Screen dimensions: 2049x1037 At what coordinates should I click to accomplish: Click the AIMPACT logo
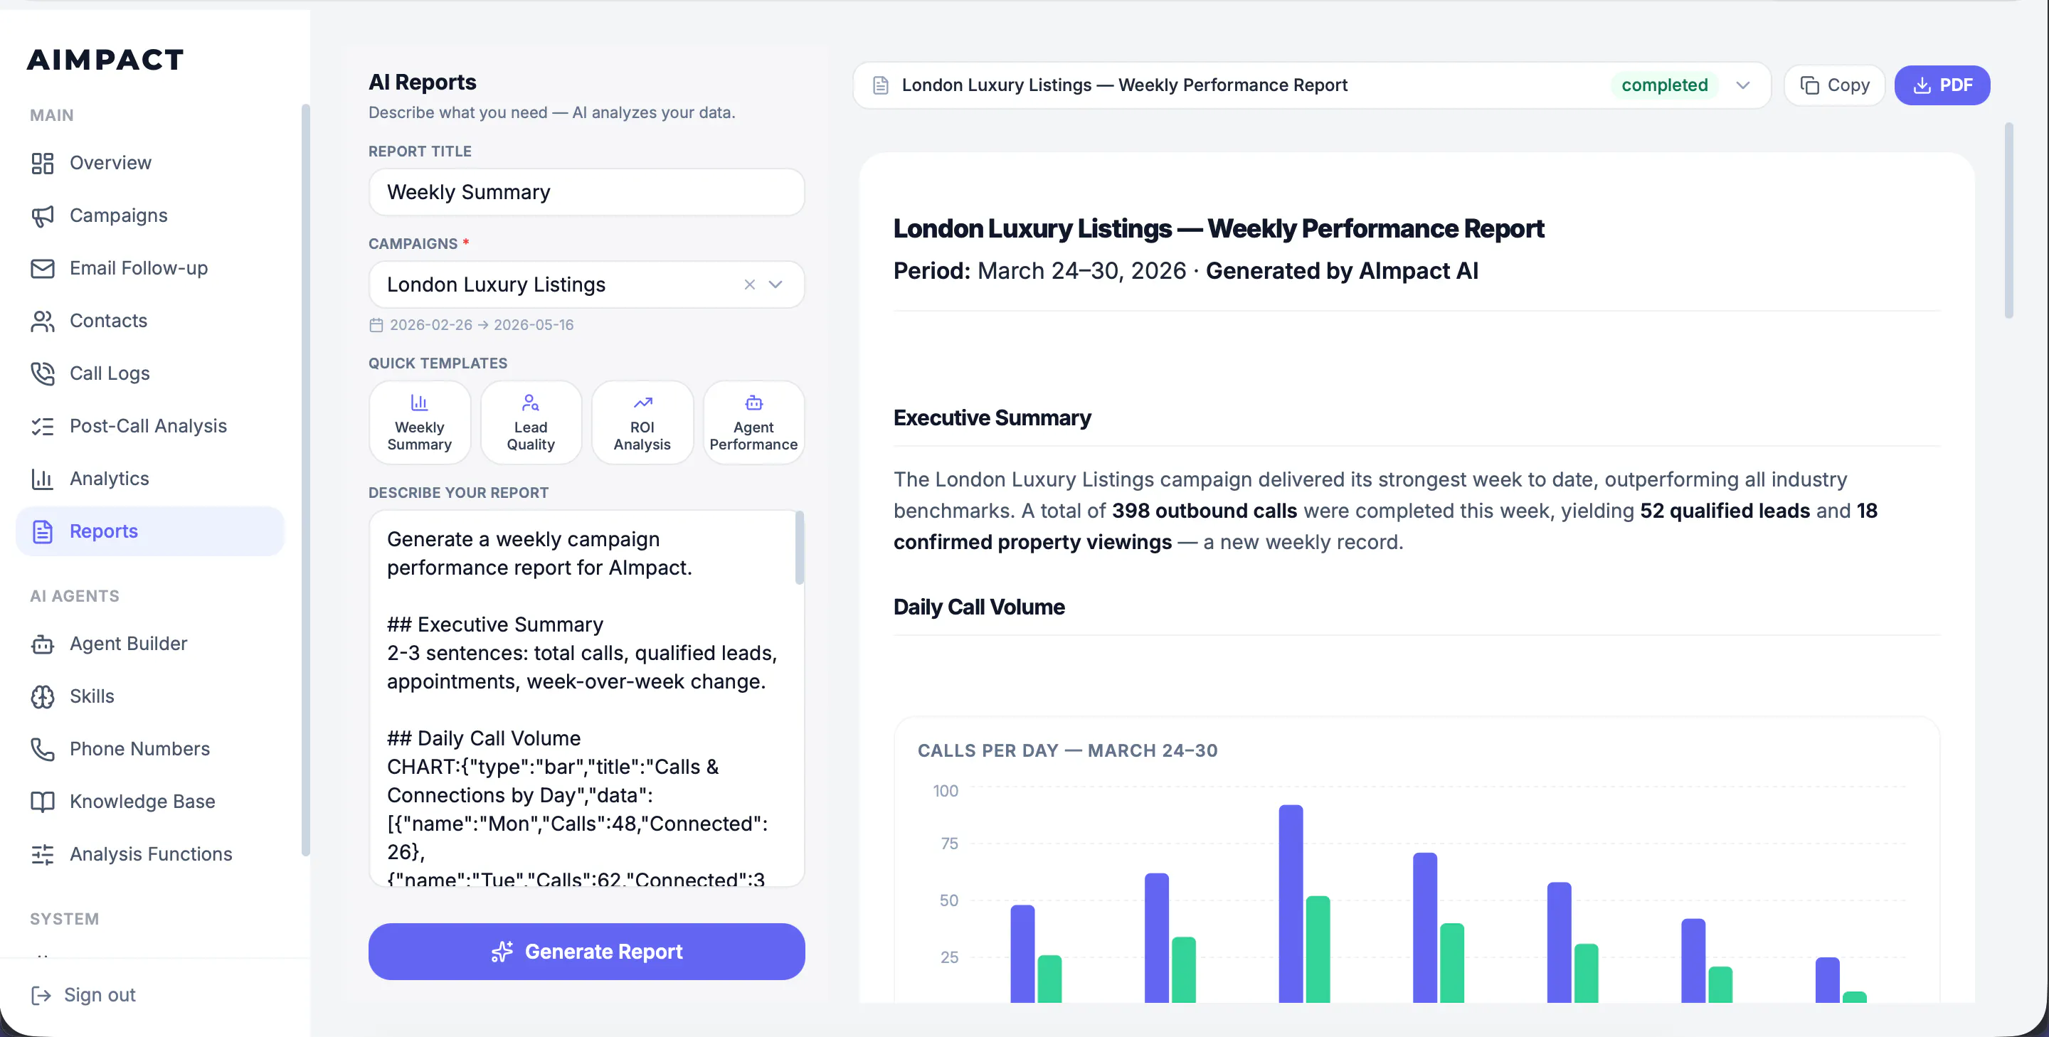pos(105,60)
